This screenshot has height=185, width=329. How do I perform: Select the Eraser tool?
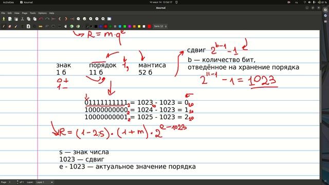10,26
